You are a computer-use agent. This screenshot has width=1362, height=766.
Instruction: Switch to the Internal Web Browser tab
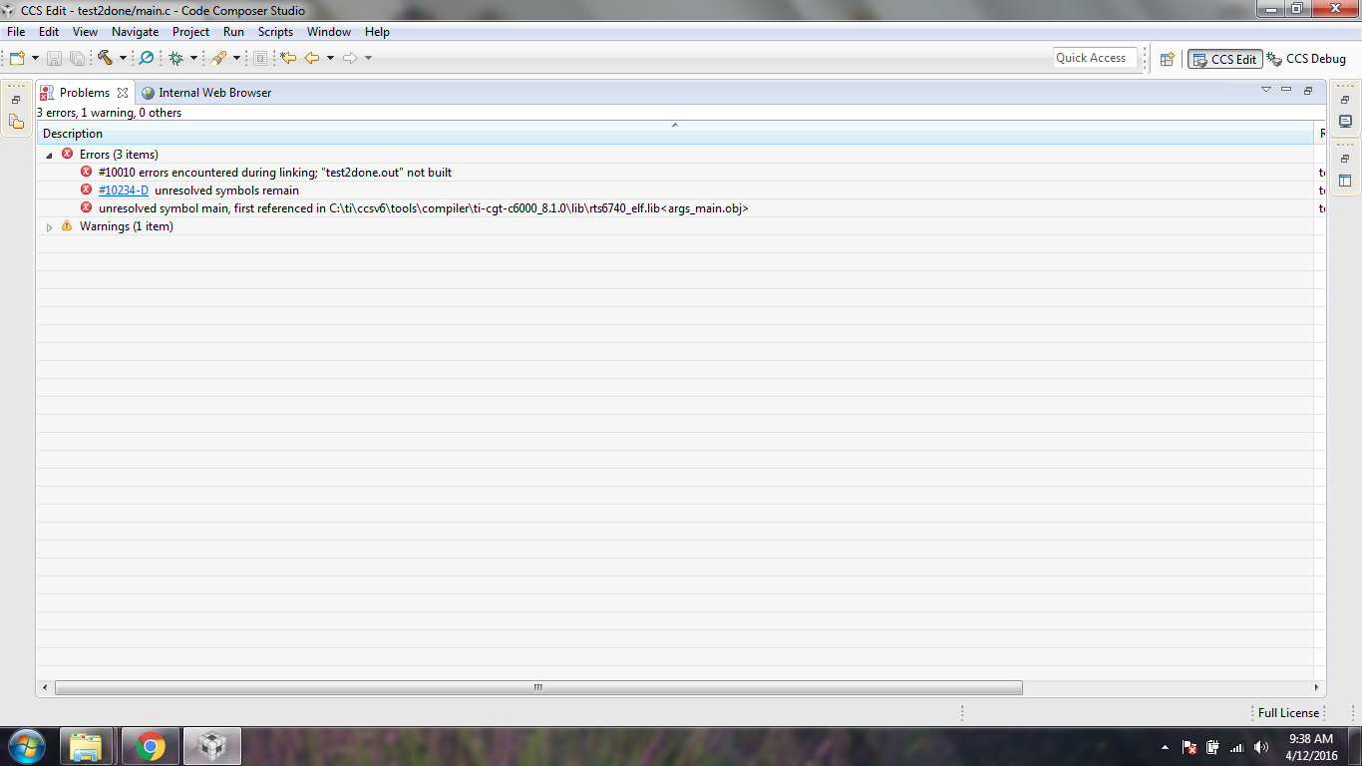(x=205, y=93)
